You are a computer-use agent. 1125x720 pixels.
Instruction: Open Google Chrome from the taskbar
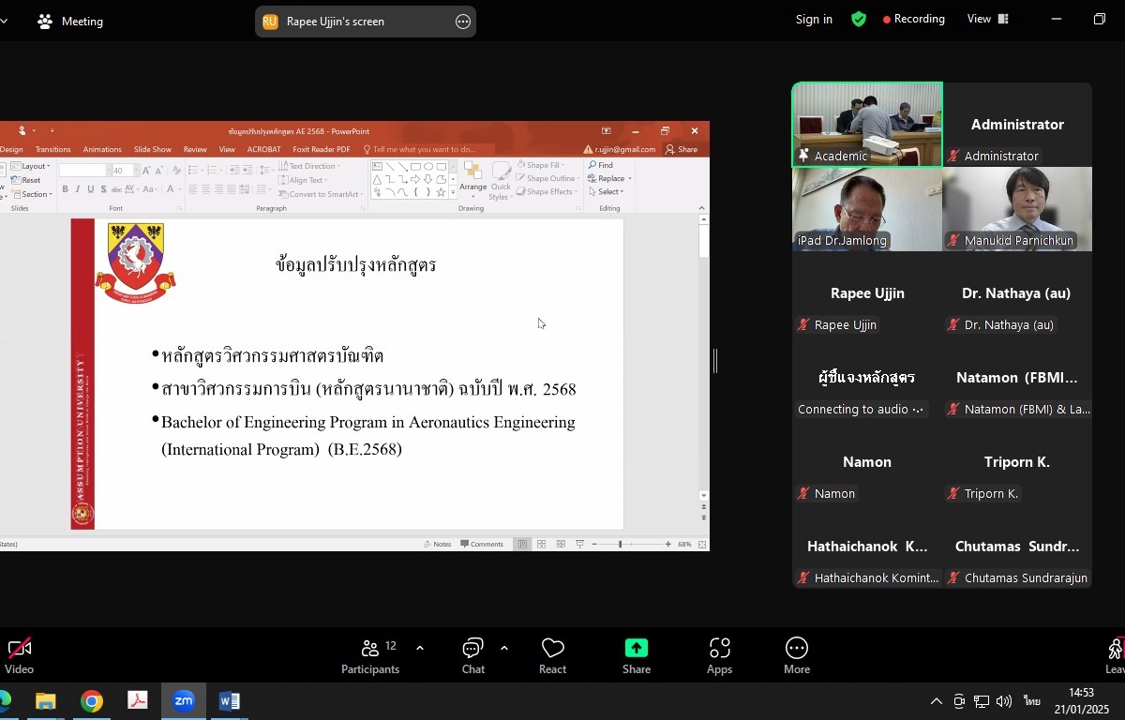click(91, 701)
